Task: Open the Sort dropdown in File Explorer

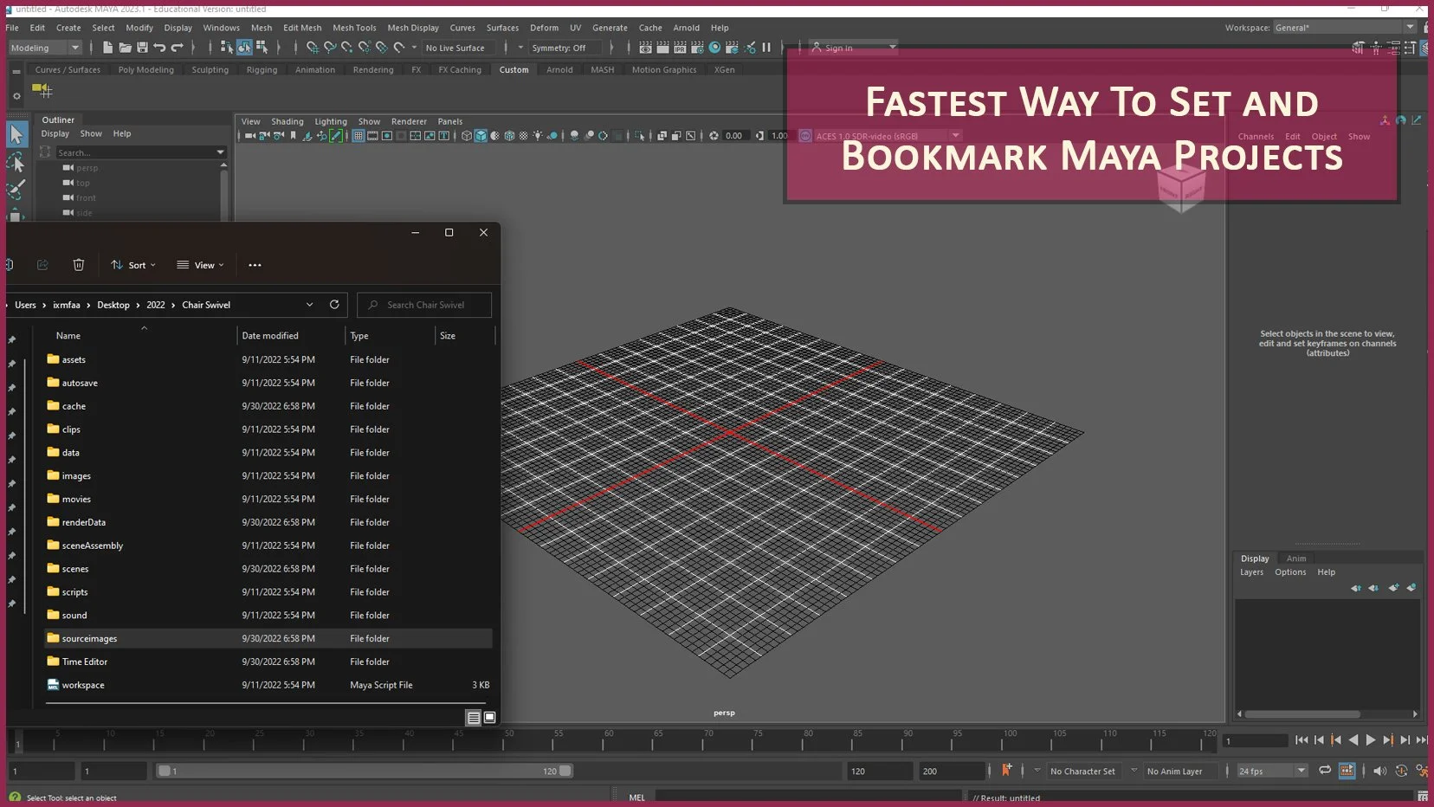Action: 133,265
